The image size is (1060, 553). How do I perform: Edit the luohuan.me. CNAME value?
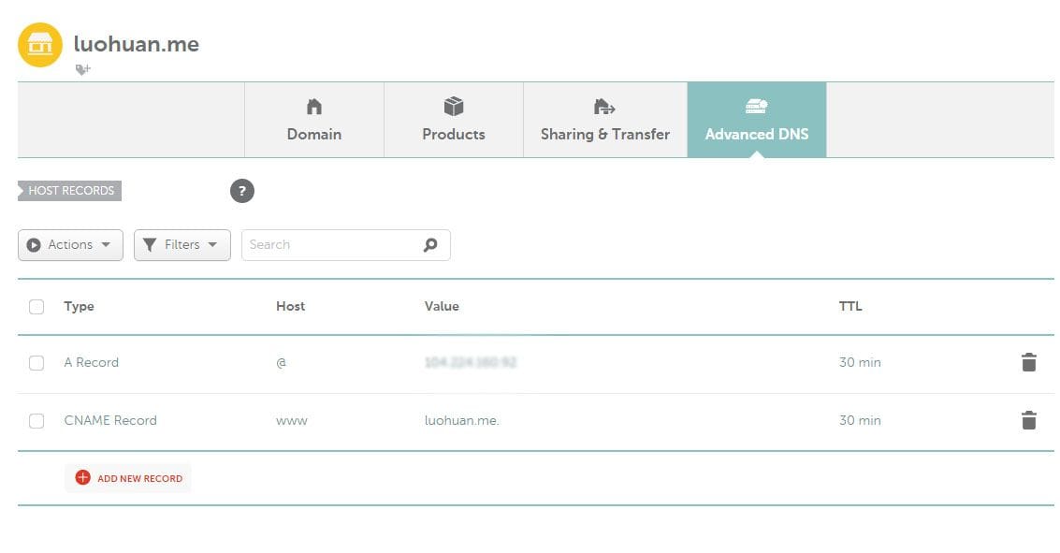[461, 420]
